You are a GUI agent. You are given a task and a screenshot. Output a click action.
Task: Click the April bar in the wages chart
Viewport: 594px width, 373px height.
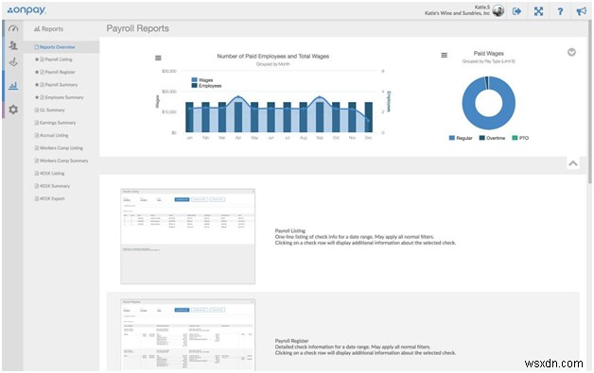tap(238, 117)
